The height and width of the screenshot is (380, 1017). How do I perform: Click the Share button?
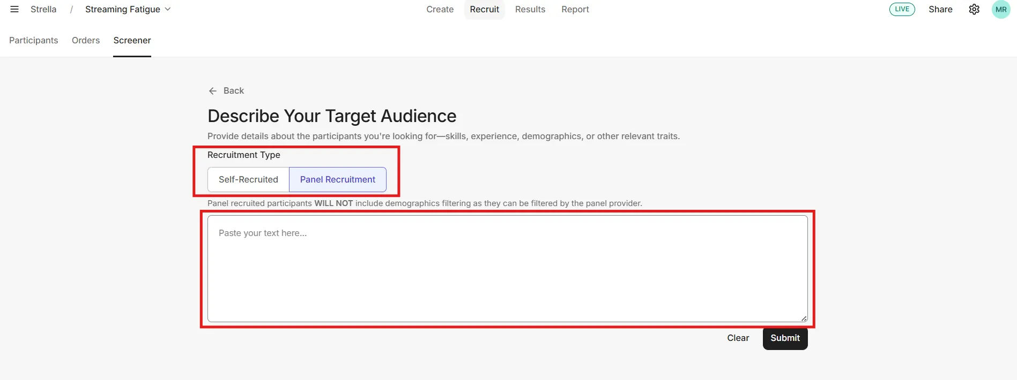940,9
